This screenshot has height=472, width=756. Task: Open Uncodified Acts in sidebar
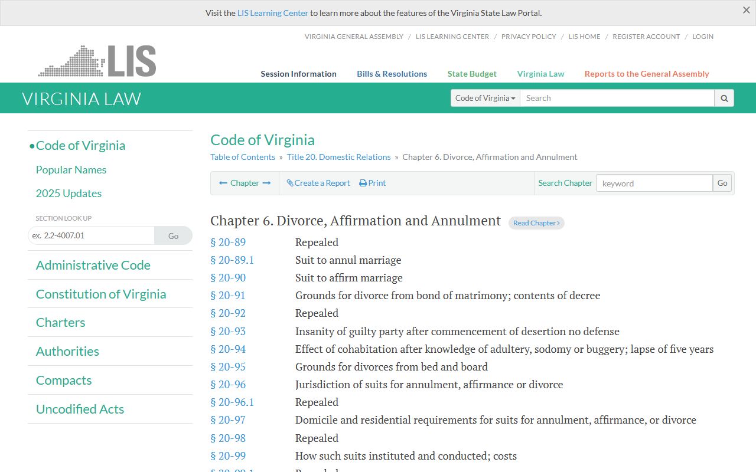point(80,409)
